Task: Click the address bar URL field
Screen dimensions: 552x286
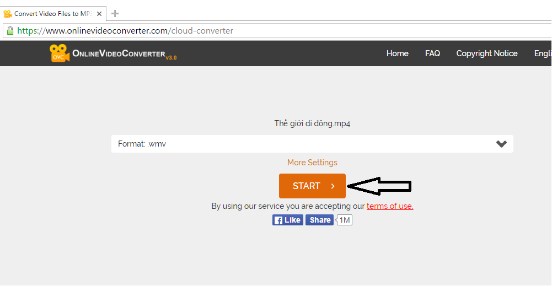Action: pos(277,31)
